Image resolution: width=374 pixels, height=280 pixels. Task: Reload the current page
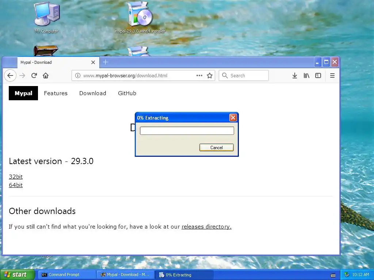tap(34, 75)
